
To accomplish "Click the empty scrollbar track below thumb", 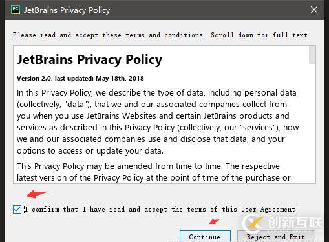I will 312,123.
